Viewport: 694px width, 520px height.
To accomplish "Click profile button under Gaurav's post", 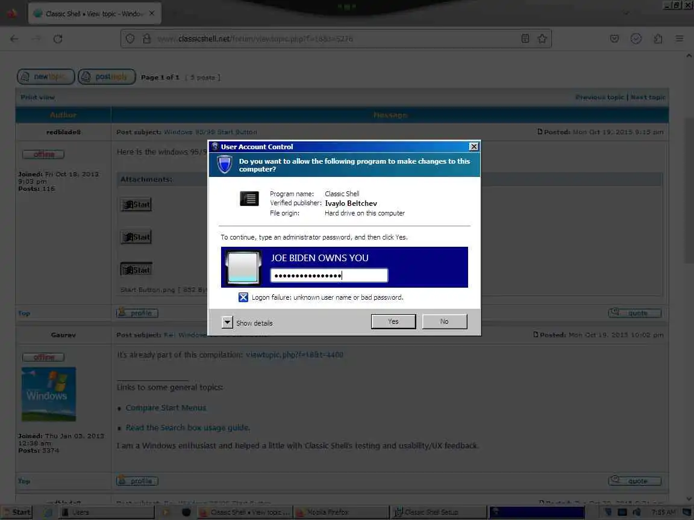I will coord(137,481).
